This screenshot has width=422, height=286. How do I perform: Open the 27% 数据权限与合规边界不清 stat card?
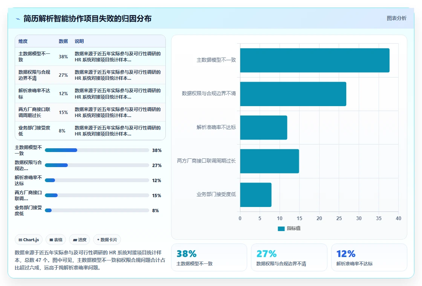[289, 257]
